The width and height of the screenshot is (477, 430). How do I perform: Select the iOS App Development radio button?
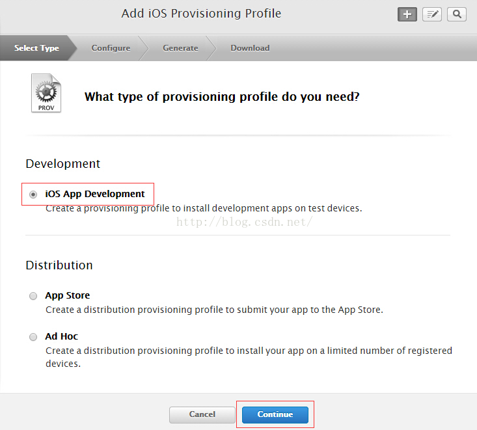[x=33, y=195]
